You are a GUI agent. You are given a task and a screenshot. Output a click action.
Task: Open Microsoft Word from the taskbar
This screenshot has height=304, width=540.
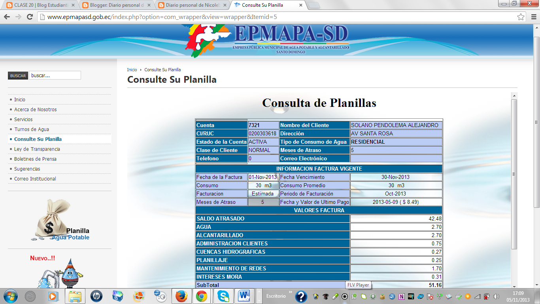pyautogui.click(x=244, y=296)
